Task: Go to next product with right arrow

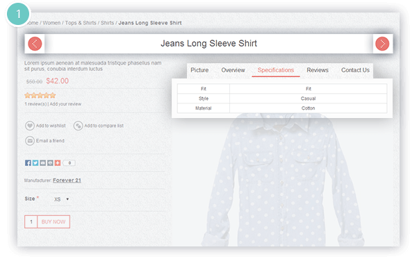Action: [382, 44]
